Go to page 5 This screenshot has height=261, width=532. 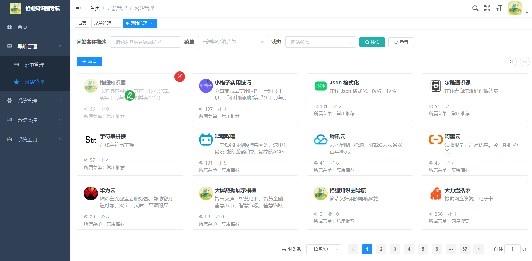click(423, 249)
